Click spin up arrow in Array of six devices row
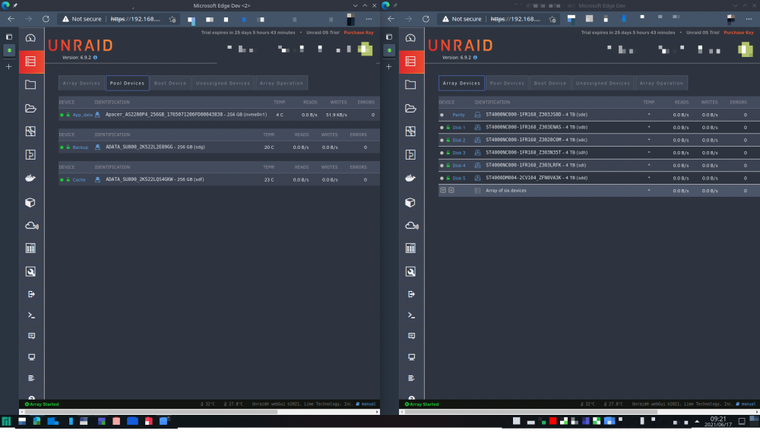This screenshot has height=443, width=760. pyautogui.click(x=451, y=191)
